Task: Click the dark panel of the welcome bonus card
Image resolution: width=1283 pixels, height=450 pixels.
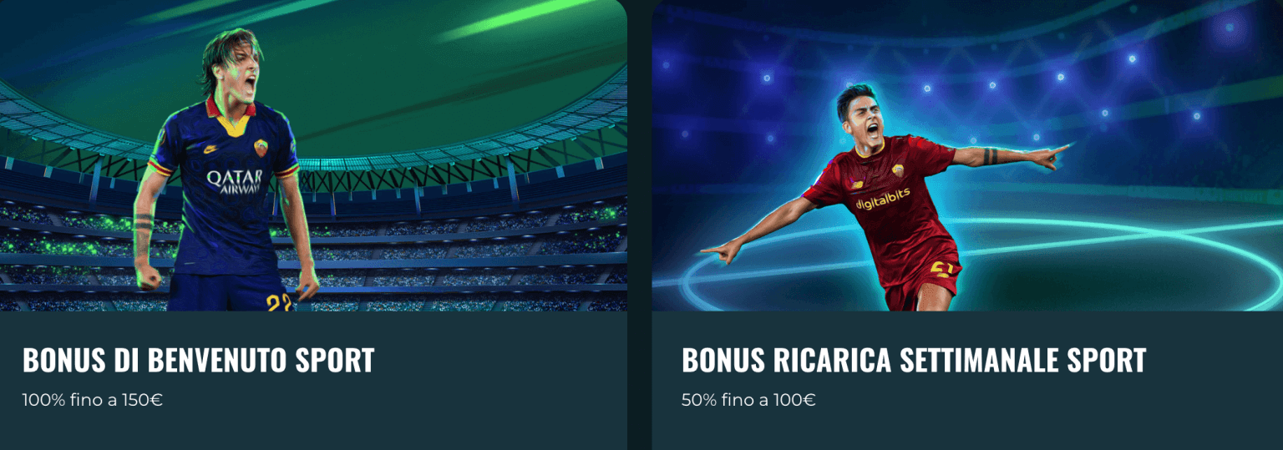Action: click(x=313, y=380)
